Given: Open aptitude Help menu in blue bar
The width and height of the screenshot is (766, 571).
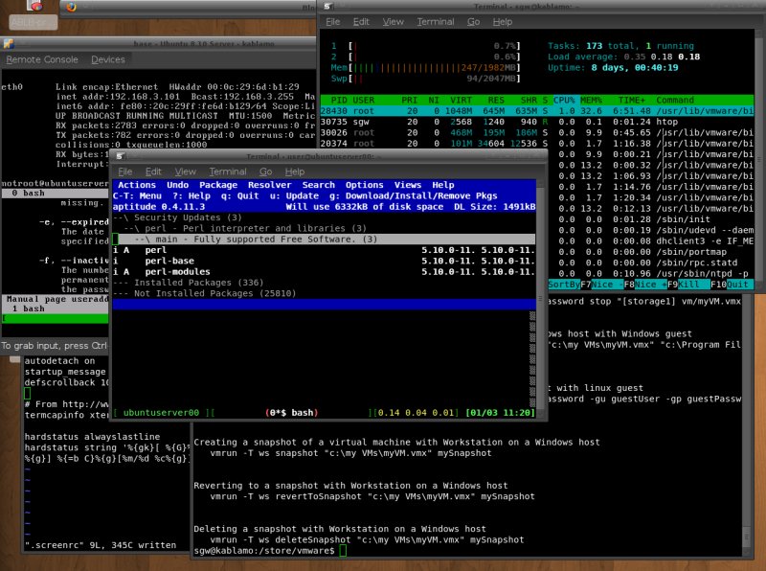Looking at the screenshot, I should (x=443, y=185).
